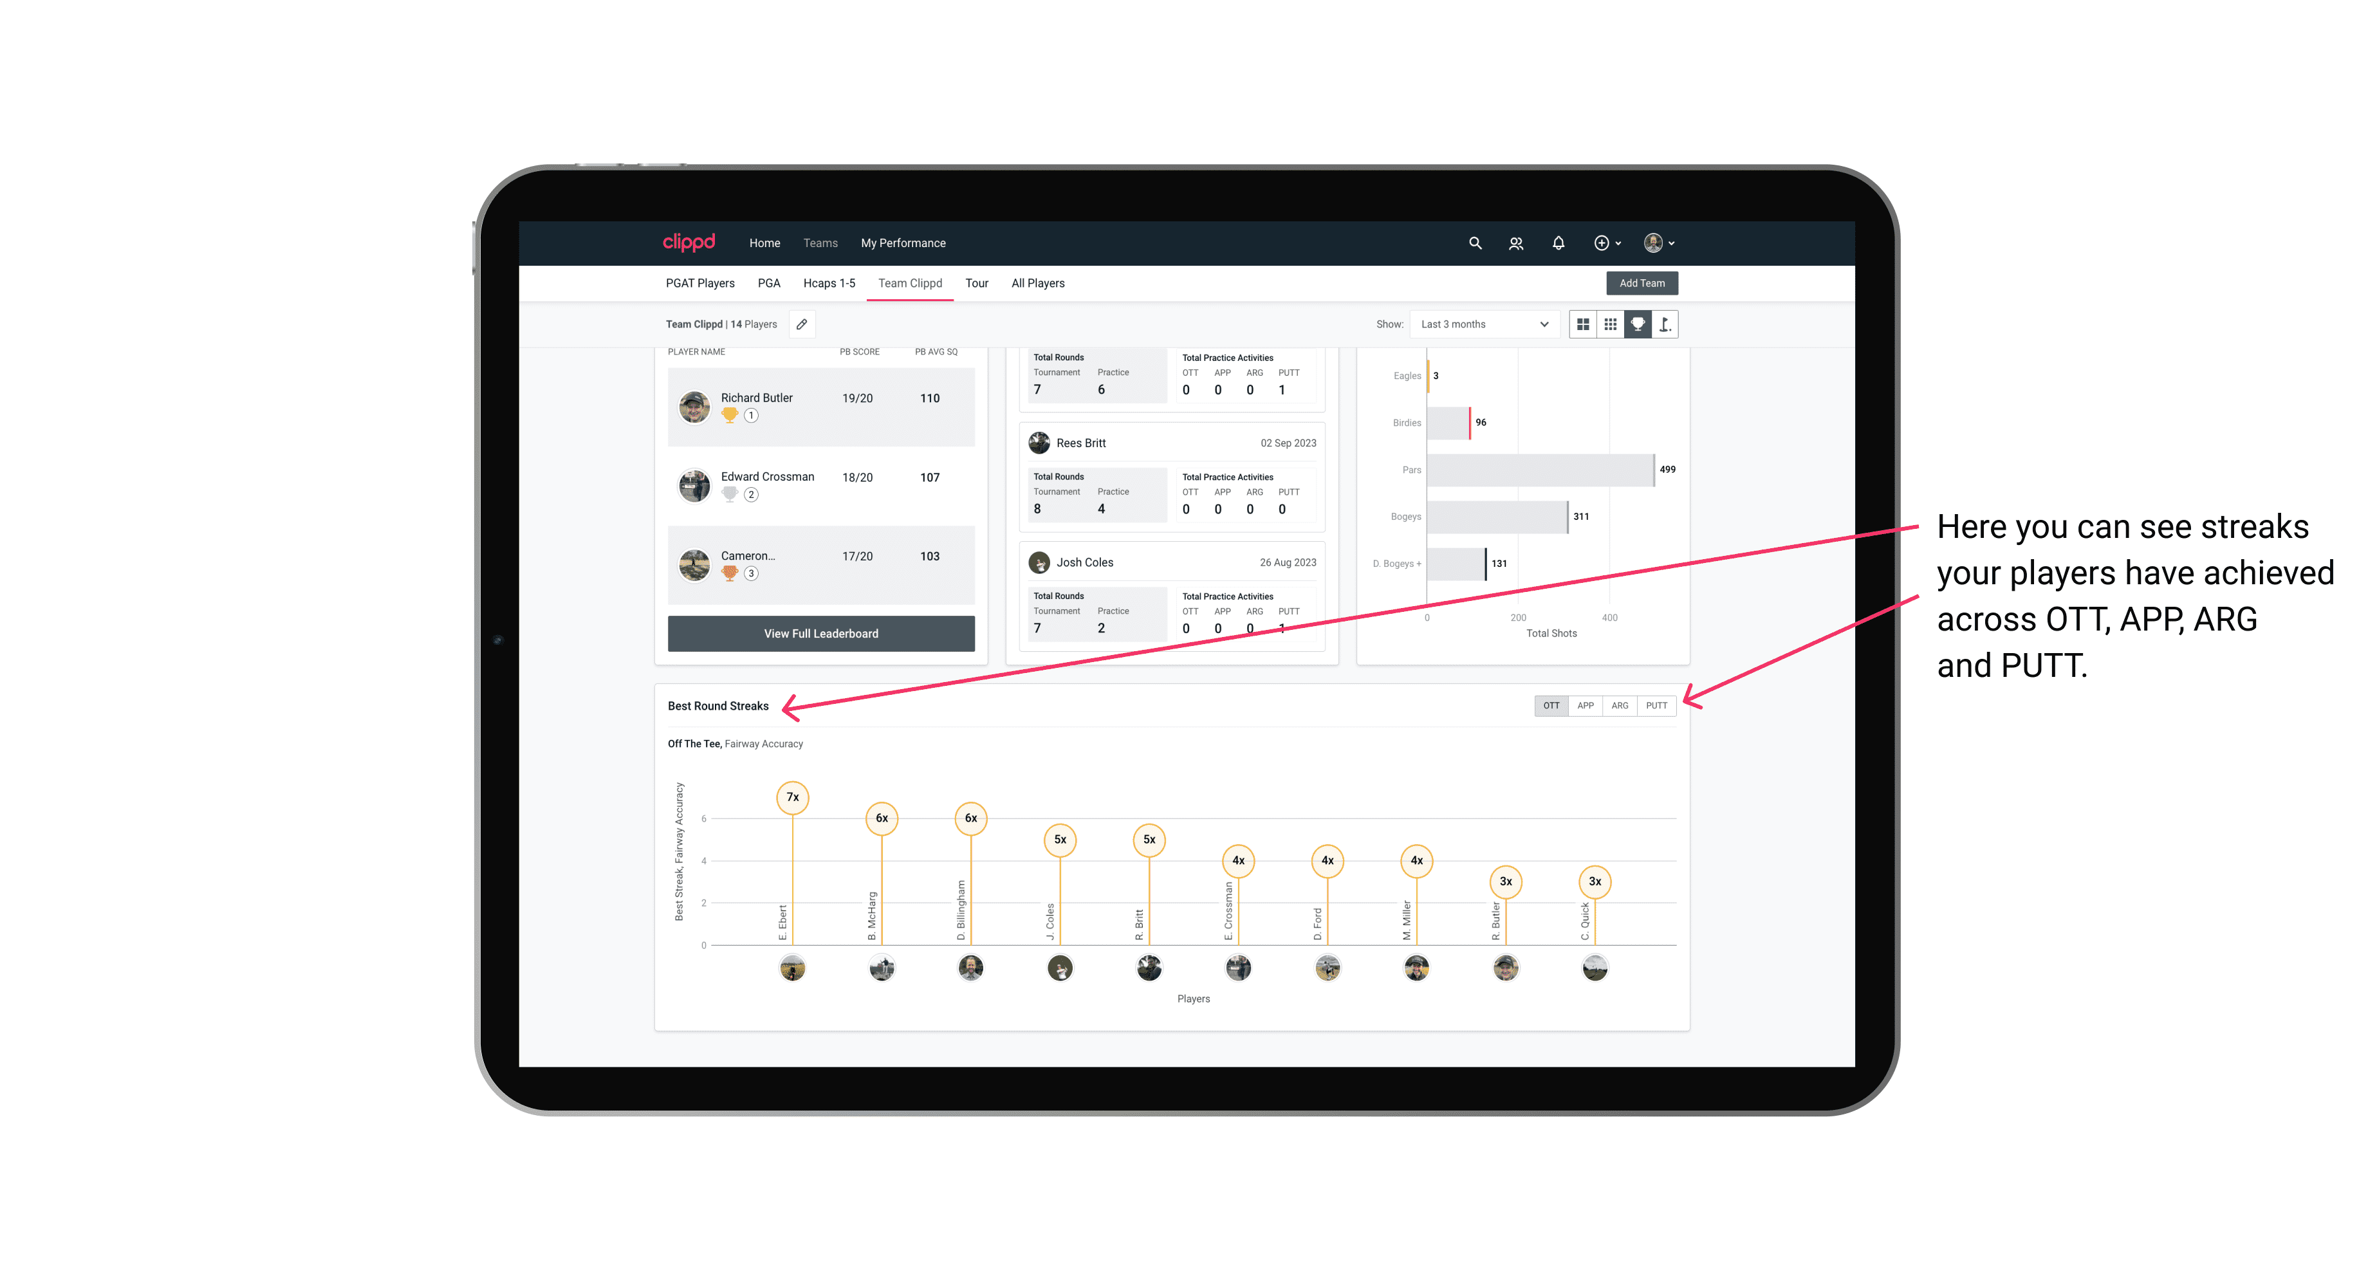2368x1274 pixels.
Task: Click the ARG streak filter icon
Action: (1620, 705)
